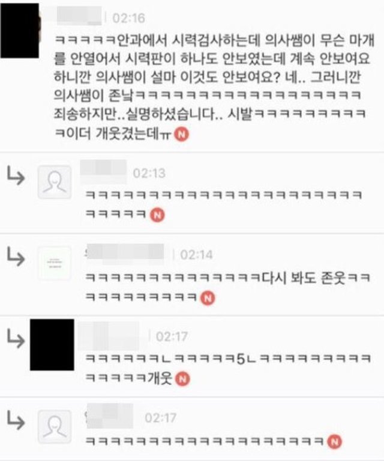Click the 02:16 timestamp

pos(128,18)
